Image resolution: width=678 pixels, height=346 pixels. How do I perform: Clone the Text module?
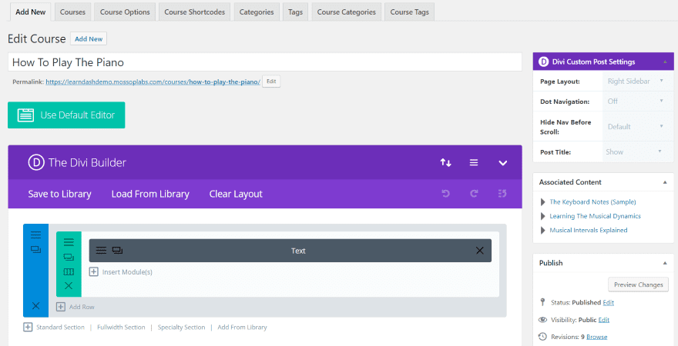pyautogui.click(x=117, y=251)
